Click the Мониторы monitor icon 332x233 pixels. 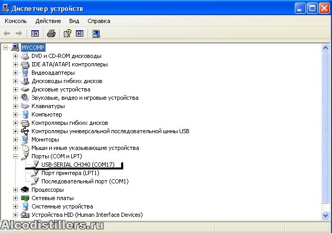(25, 139)
